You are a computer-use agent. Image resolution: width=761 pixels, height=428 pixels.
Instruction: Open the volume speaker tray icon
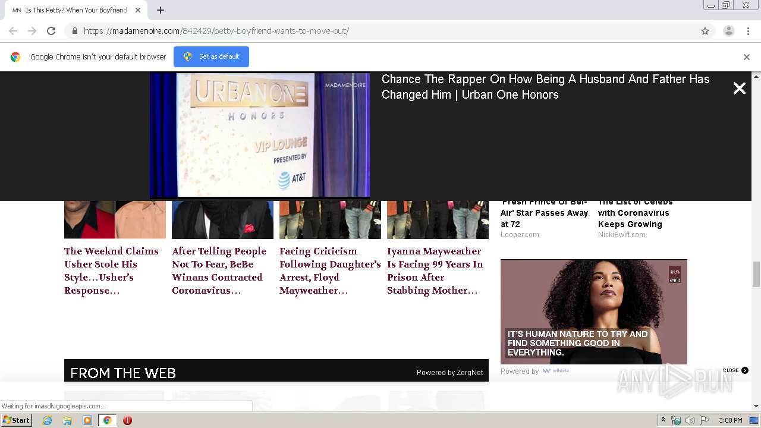click(x=690, y=420)
